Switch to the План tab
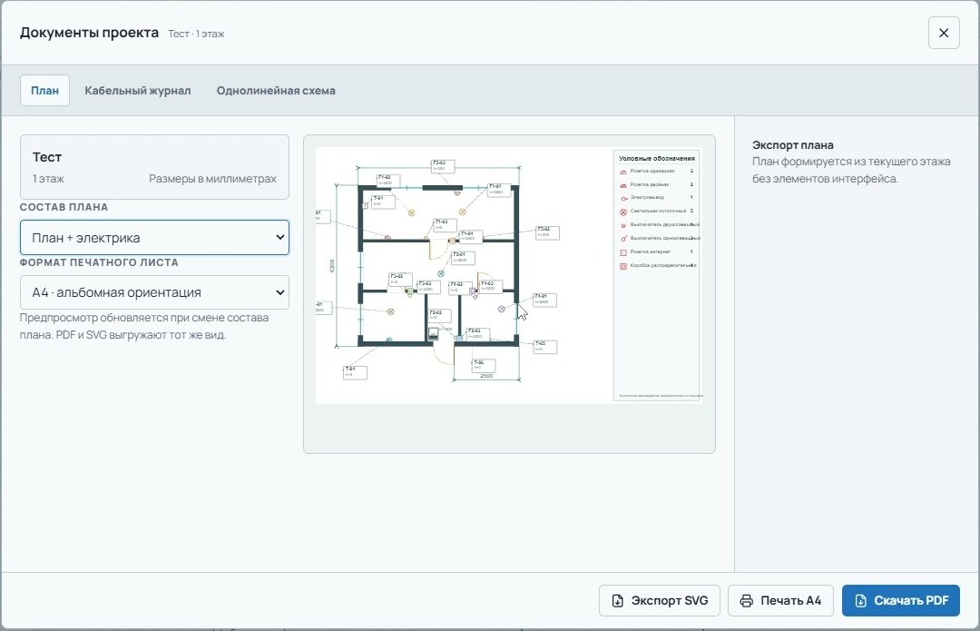 tap(45, 91)
